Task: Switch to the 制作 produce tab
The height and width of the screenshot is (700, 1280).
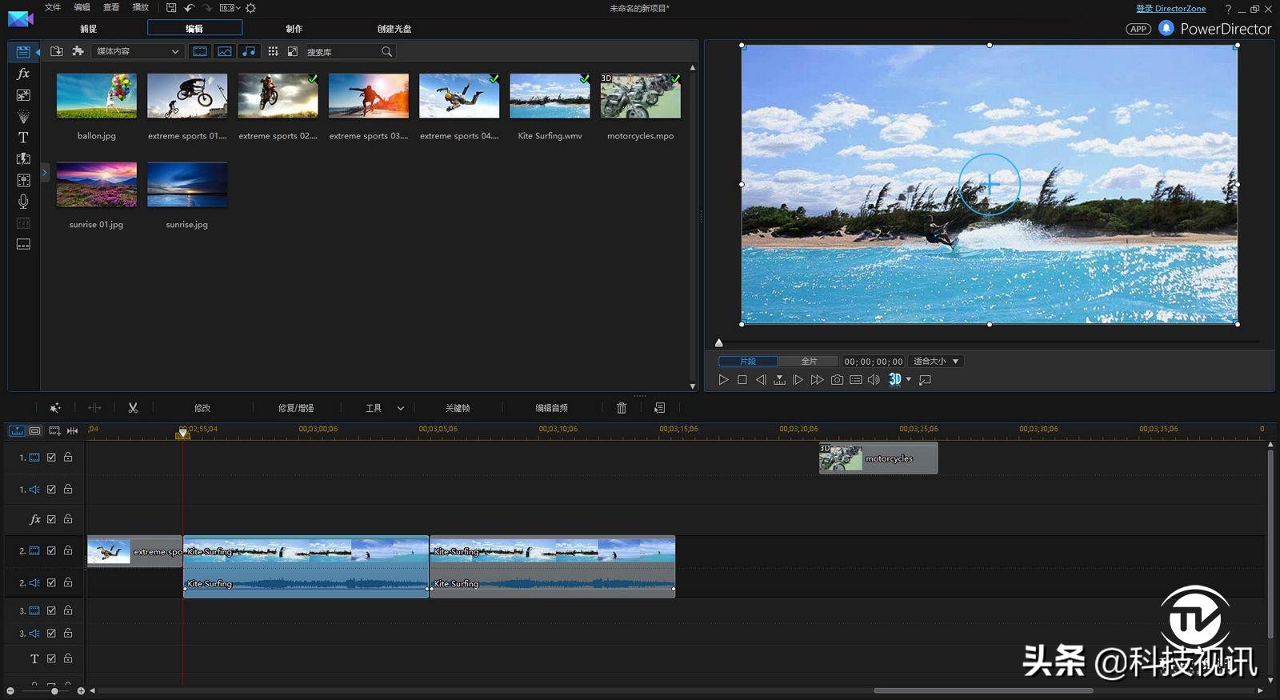Action: (x=294, y=29)
